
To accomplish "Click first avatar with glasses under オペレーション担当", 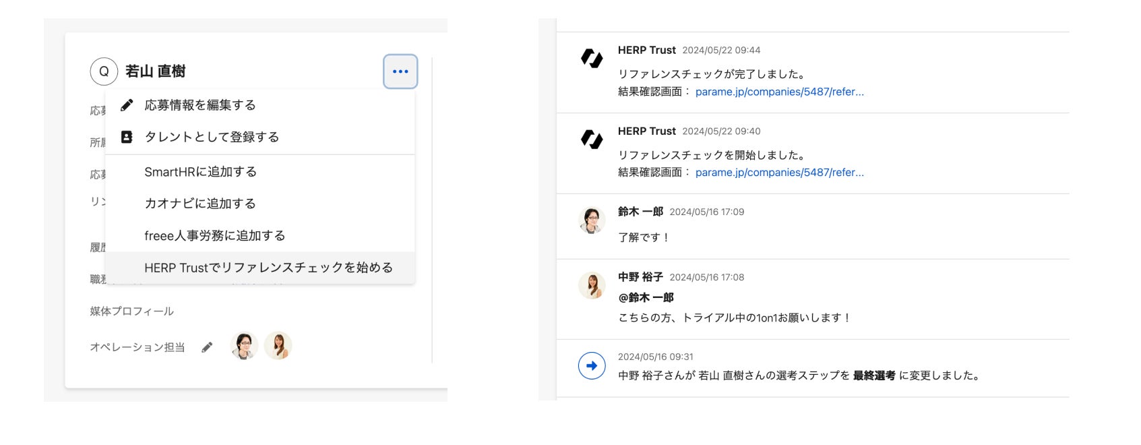I will point(244,346).
